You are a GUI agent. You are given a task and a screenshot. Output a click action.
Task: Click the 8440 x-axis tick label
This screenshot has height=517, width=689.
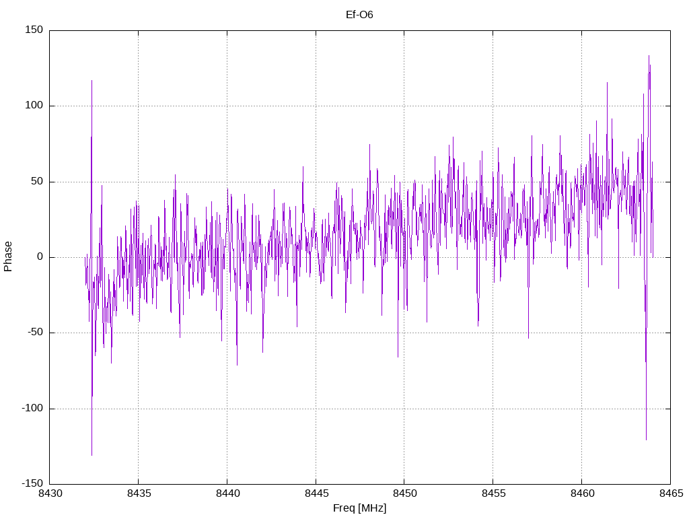coord(227,493)
